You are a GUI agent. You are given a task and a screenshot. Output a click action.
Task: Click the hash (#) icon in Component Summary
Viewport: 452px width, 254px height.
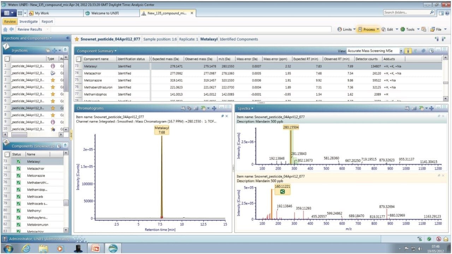click(423, 51)
